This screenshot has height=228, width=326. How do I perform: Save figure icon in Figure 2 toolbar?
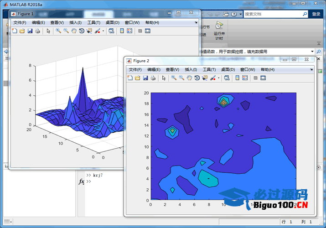point(145,78)
